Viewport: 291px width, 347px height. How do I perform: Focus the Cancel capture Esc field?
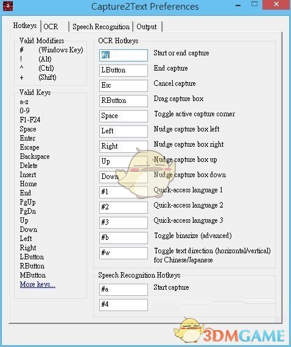click(x=124, y=86)
